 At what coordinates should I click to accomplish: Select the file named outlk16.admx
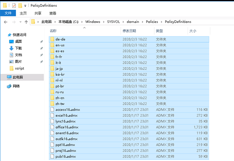67,139
